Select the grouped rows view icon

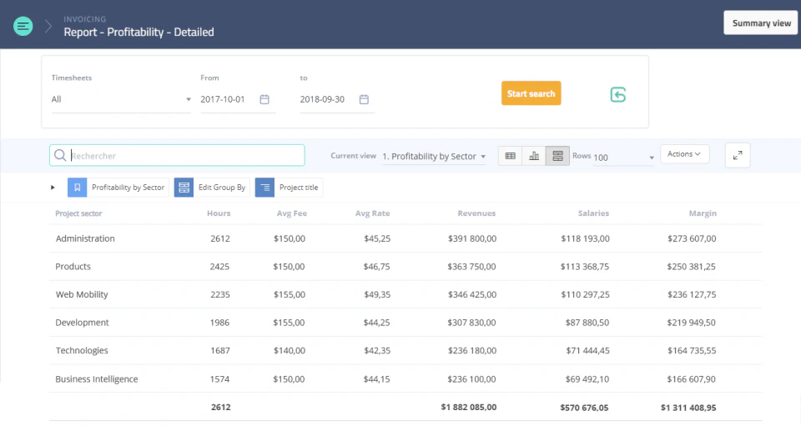557,156
